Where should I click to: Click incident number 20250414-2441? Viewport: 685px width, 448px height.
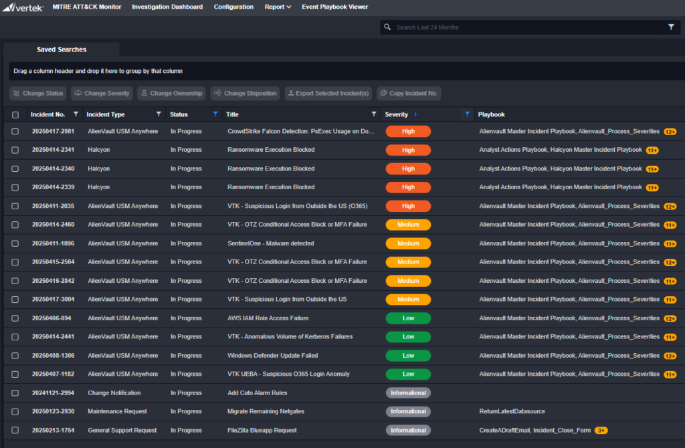(x=54, y=336)
